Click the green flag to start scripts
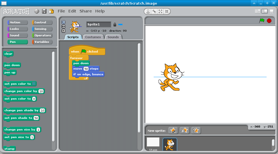278x154 pixels. pyautogui.click(x=262, y=21)
